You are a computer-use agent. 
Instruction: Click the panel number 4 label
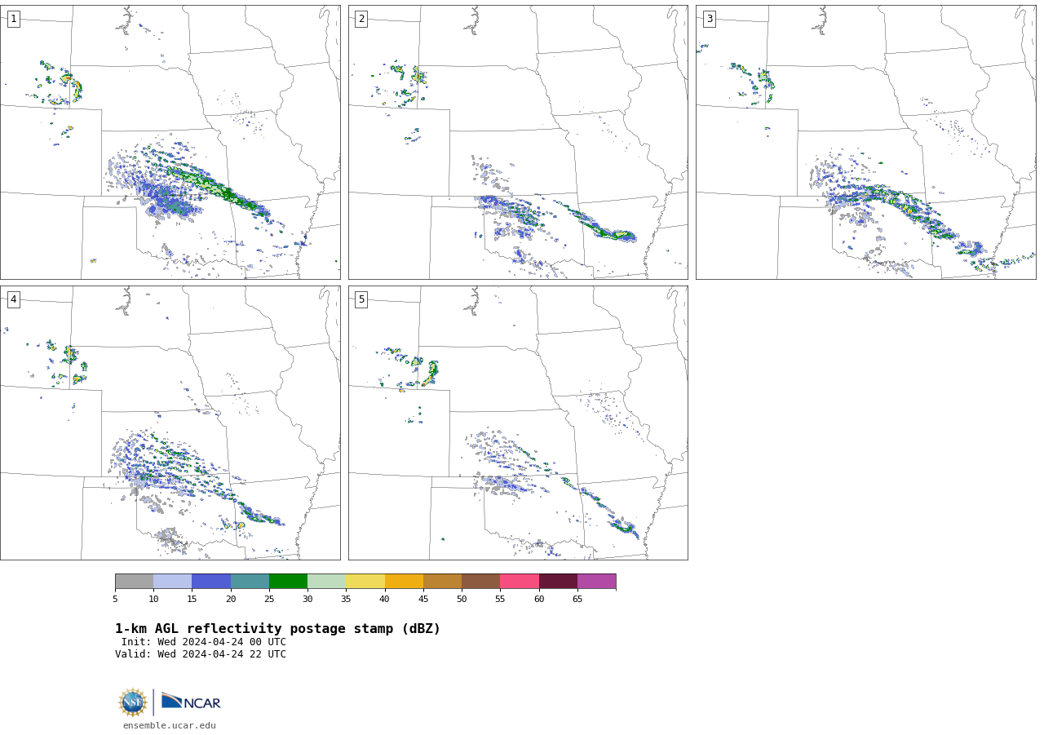(x=13, y=299)
